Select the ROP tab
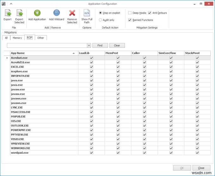Viewport: 215px width, 176px height. pos(30,38)
